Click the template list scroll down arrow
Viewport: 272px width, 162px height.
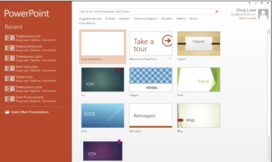click(269, 159)
